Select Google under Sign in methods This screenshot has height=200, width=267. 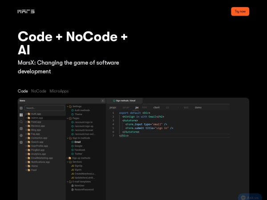pos(78,146)
